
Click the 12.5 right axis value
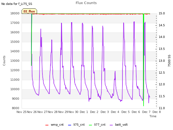(x=162, y=73)
